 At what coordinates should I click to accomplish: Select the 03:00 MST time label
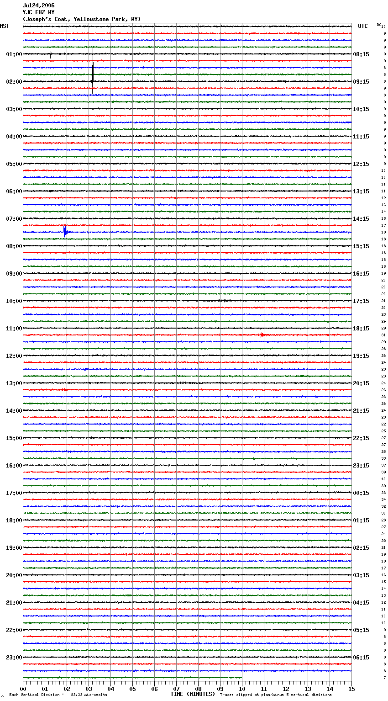pyautogui.click(x=14, y=109)
